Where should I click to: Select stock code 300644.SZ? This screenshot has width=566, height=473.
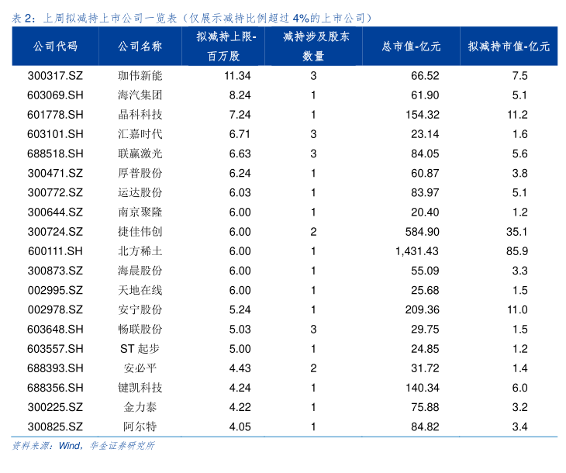click(x=55, y=212)
